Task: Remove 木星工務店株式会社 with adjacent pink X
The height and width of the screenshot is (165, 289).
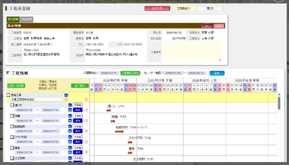Action: pos(66,100)
